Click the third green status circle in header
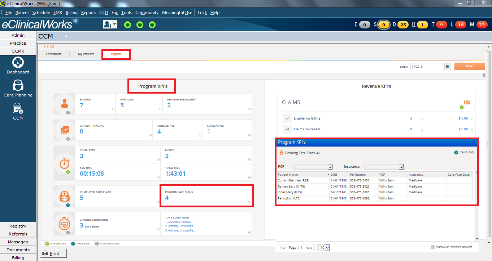This screenshot has height=261, width=492. (152, 24)
